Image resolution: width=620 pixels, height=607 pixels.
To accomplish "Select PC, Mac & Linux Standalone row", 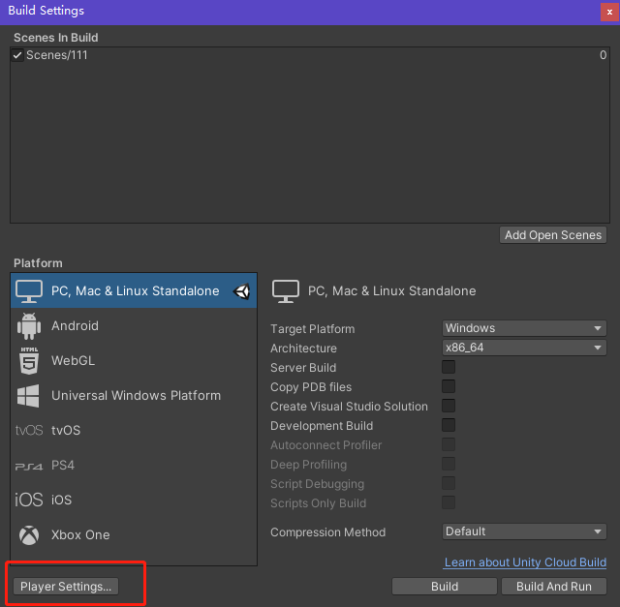I will click(134, 290).
